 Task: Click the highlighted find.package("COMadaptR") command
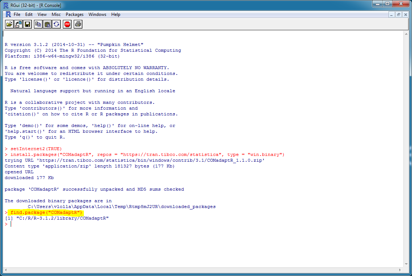click(x=46, y=212)
